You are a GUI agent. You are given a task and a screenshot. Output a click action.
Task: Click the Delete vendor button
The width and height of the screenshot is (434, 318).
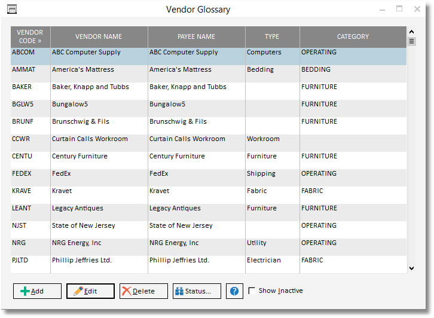(143, 291)
